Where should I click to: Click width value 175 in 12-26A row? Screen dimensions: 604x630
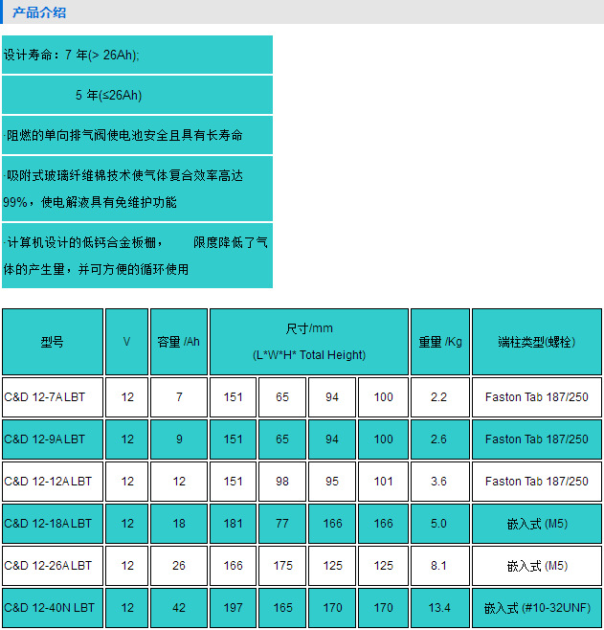coord(282,566)
